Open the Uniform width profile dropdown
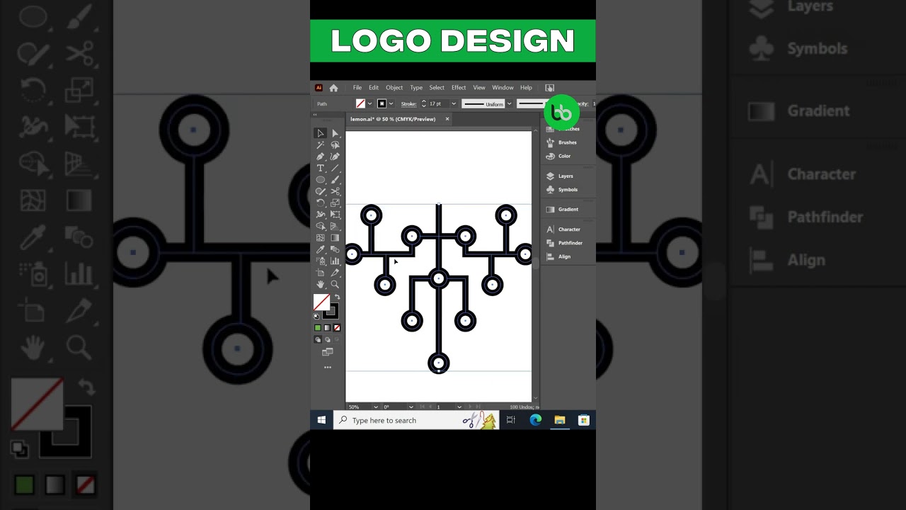 tap(509, 103)
